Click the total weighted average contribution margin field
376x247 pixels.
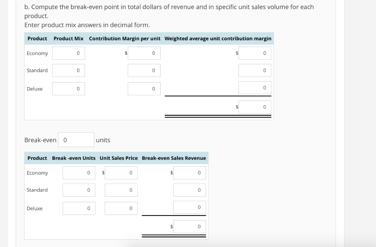(x=255, y=107)
